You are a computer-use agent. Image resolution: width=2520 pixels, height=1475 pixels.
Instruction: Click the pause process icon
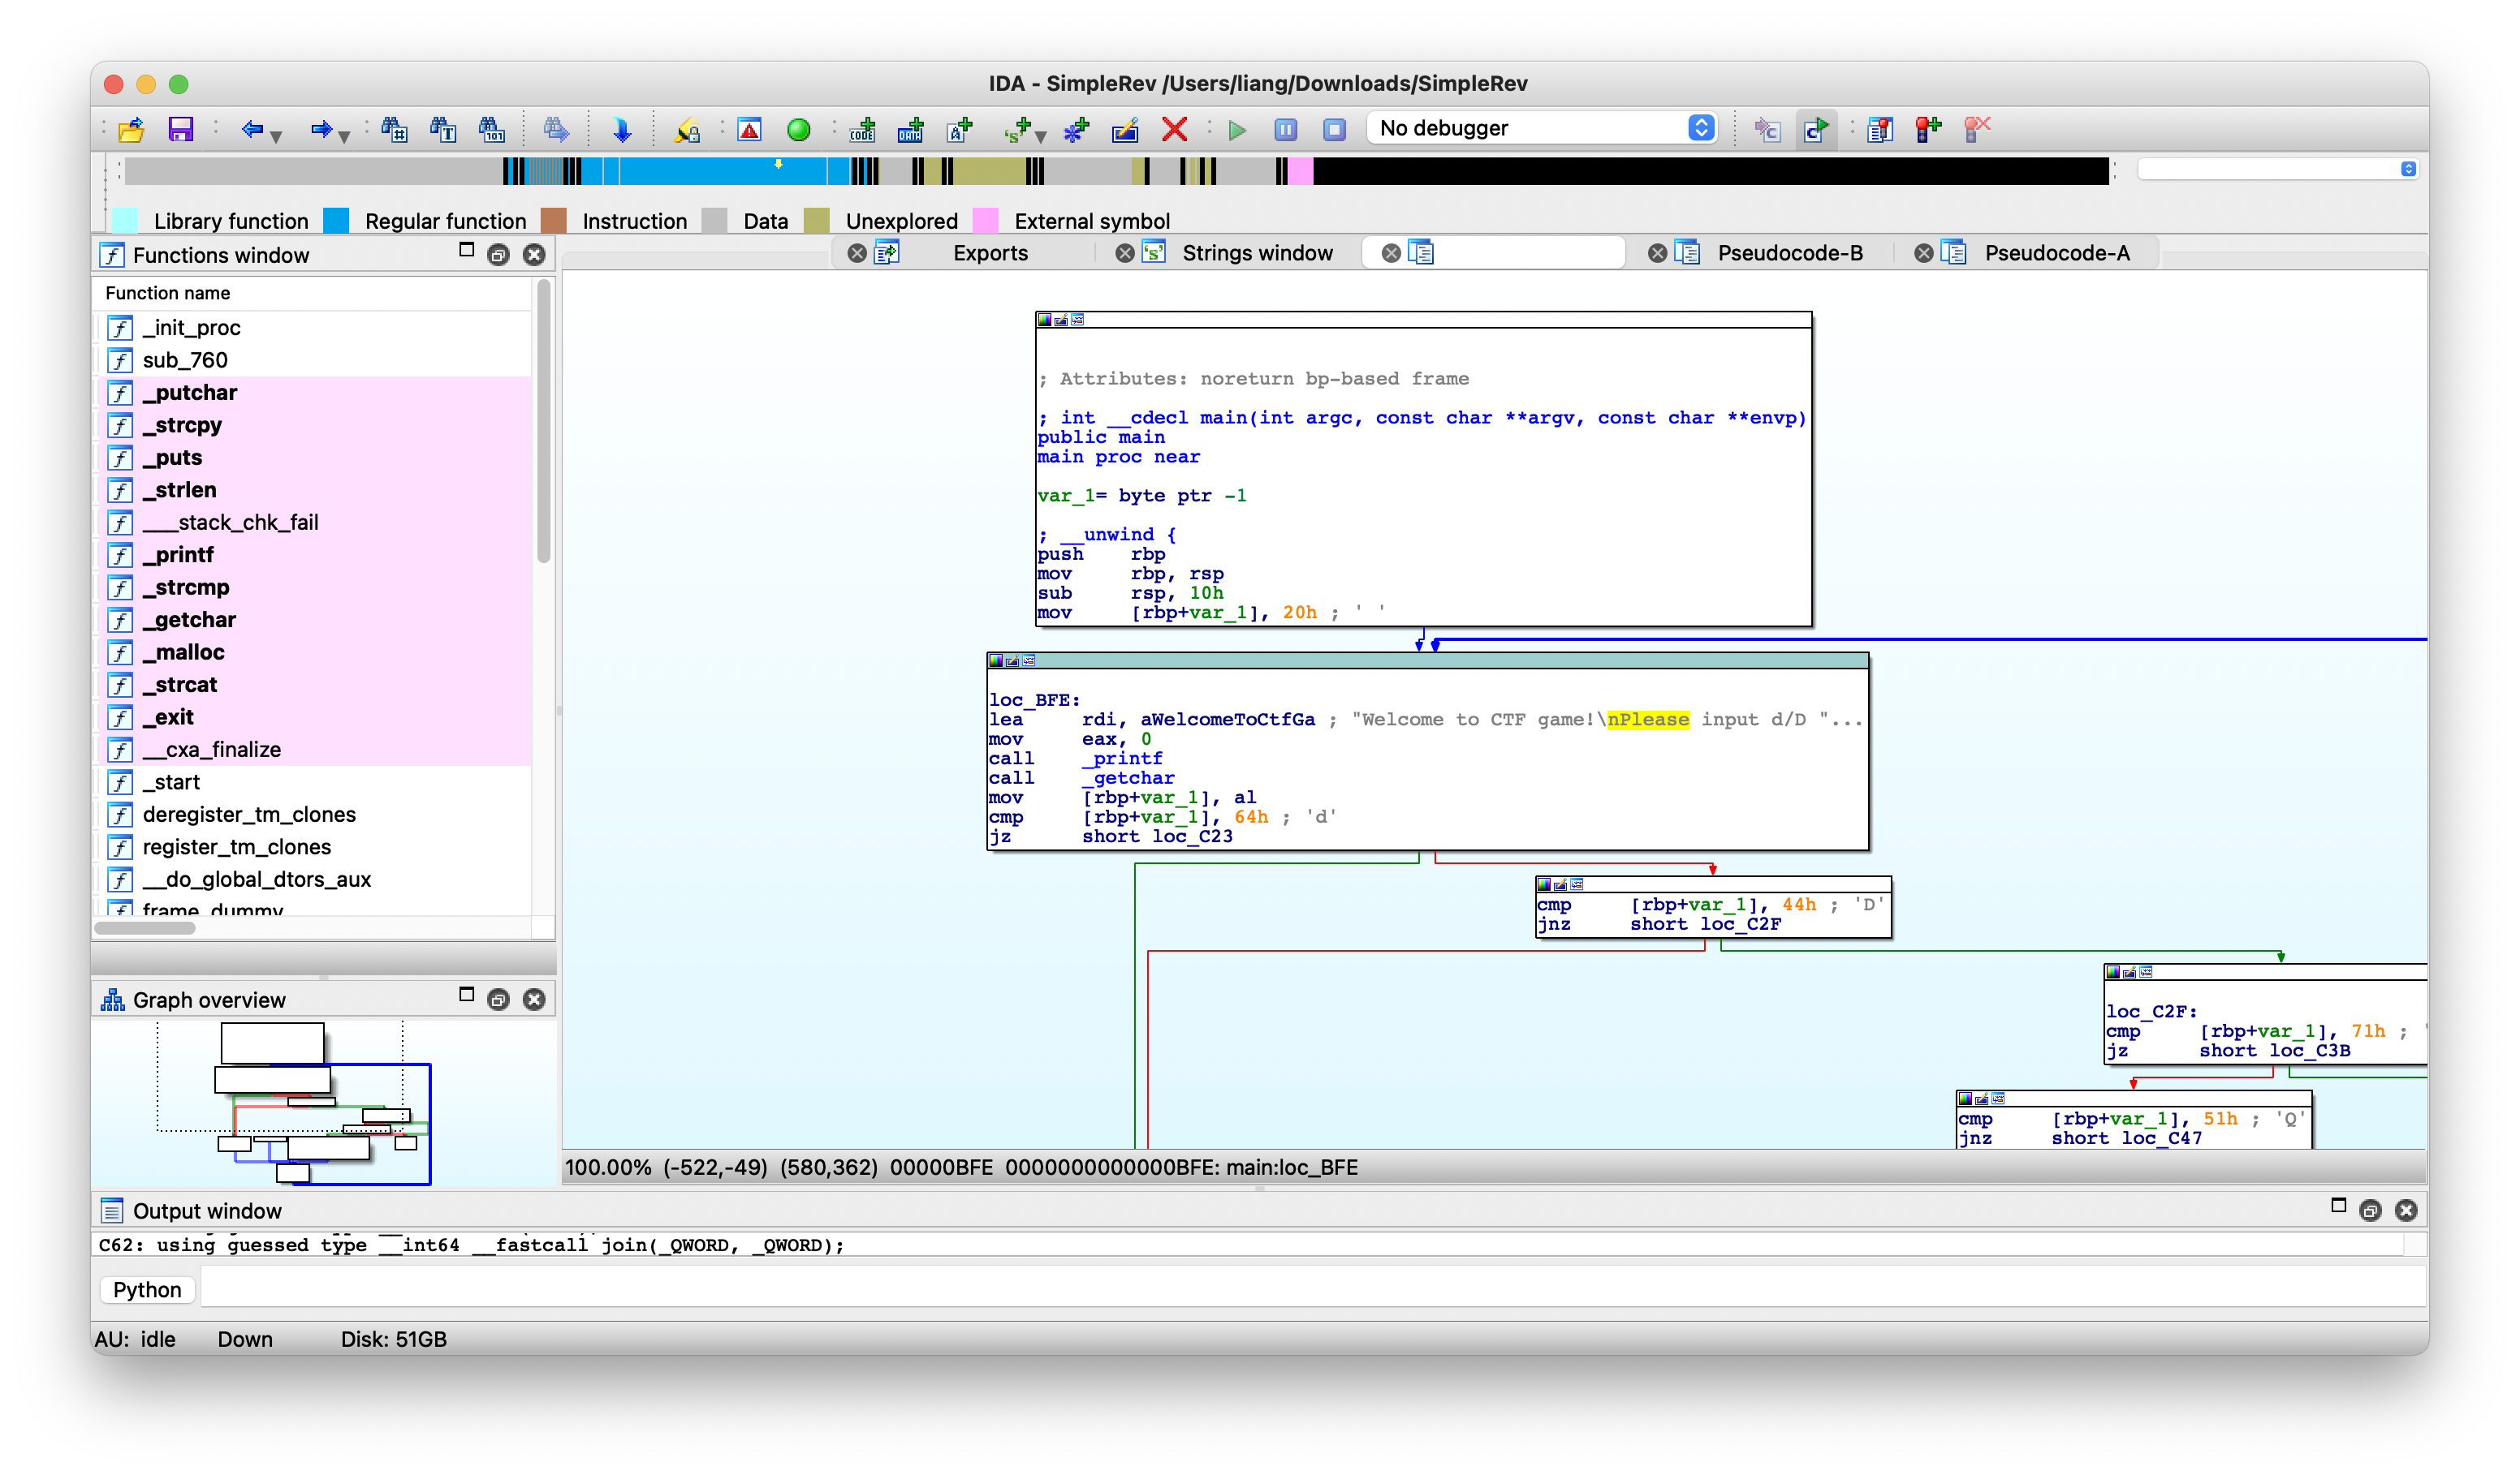[x=1285, y=130]
